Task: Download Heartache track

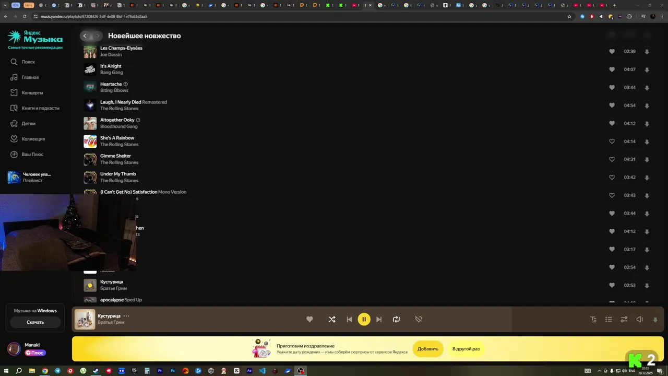Action: (647, 88)
